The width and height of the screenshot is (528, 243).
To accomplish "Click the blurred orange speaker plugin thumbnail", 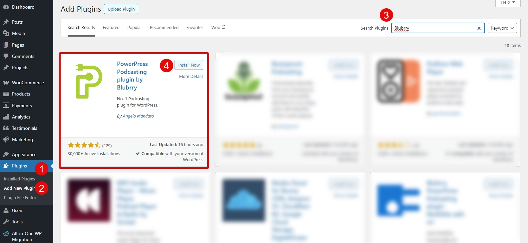I will point(398,81).
